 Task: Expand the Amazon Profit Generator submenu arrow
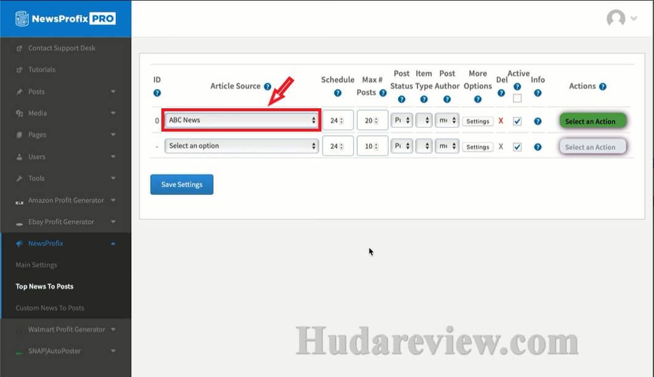coord(113,200)
